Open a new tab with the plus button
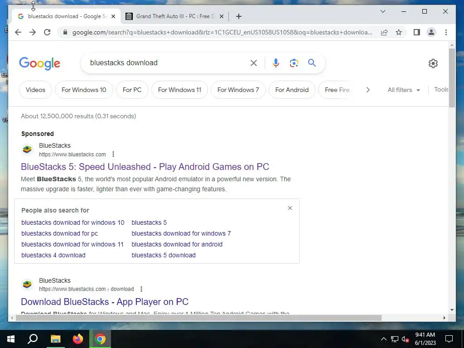This screenshot has width=464, height=348. 238,16
